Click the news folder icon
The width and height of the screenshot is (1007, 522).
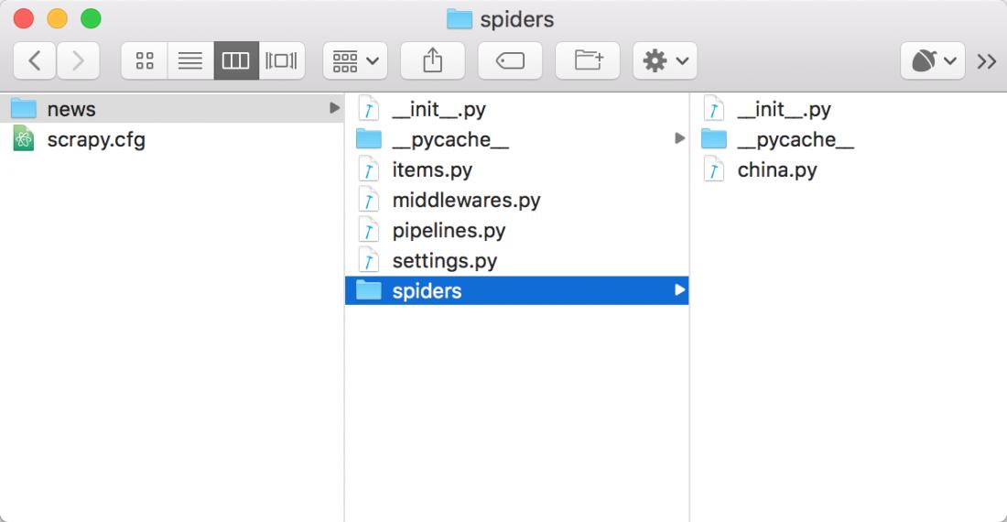24,108
